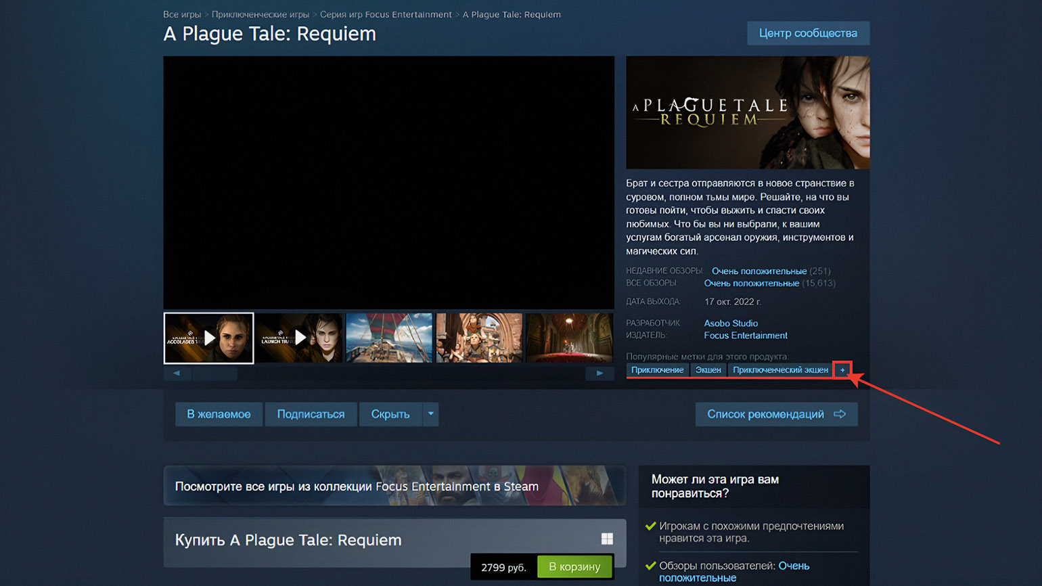This screenshot has width=1042, height=586.
Task: Select the ship at sea screenshot thumbnail
Action: 389,338
